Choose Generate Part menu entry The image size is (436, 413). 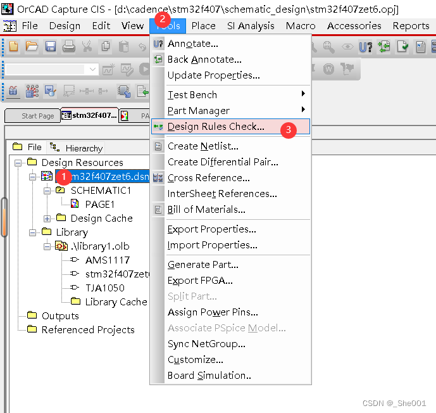pos(230,265)
